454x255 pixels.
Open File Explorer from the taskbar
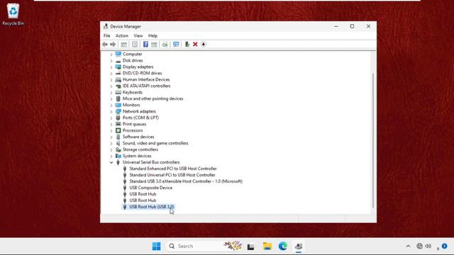coord(267,246)
